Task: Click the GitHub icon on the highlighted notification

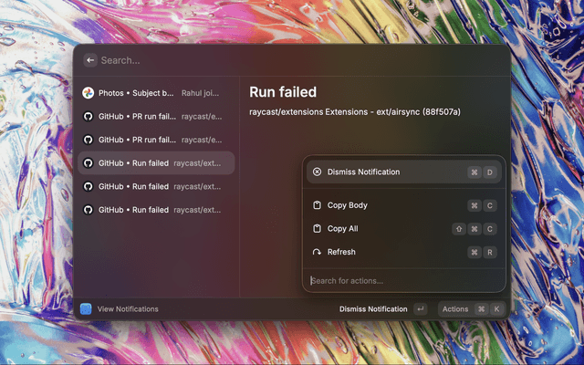Action: click(x=89, y=163)
